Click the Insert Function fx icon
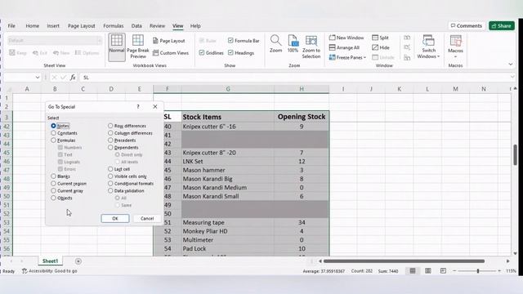This screenshot has width=523, height=294. (x=73, y=78)
